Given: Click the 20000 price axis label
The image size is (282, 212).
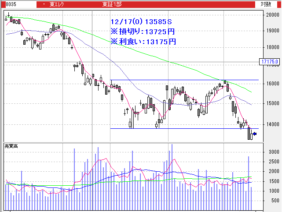Looking at the screenshot, I should coord(269,14).
